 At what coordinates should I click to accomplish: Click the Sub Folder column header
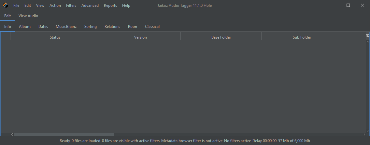(302, 37)
